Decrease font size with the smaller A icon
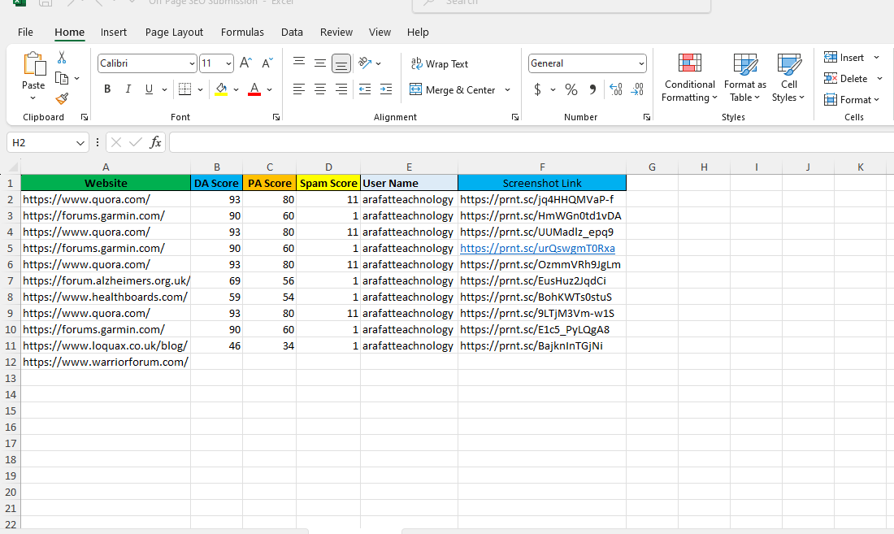894x534 pixels. [267, 63]
